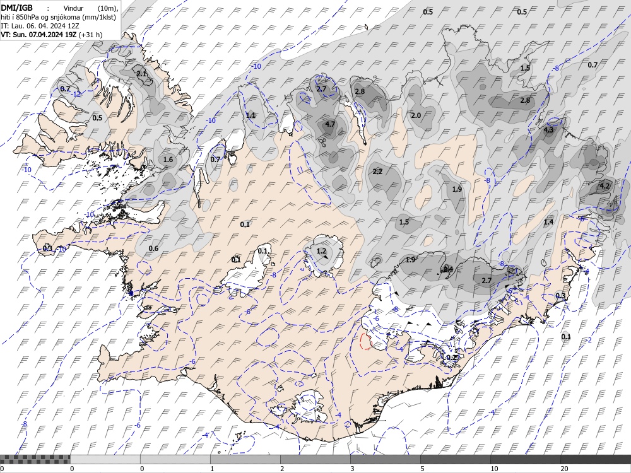Click the 1.6 snowfall value
The width and height of the screenshot is (631, 473).
tap(168, 160)
